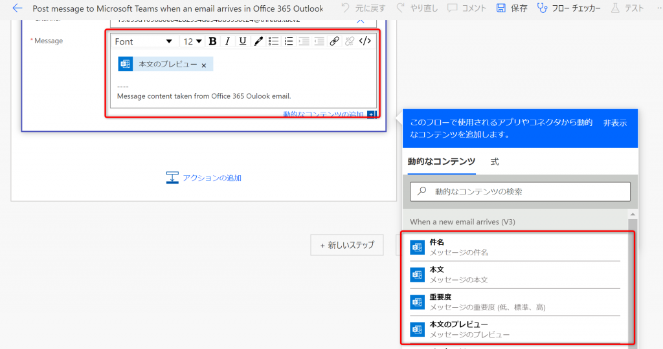
Task: Remove link with the unlink icon
Action: [350, 41]
